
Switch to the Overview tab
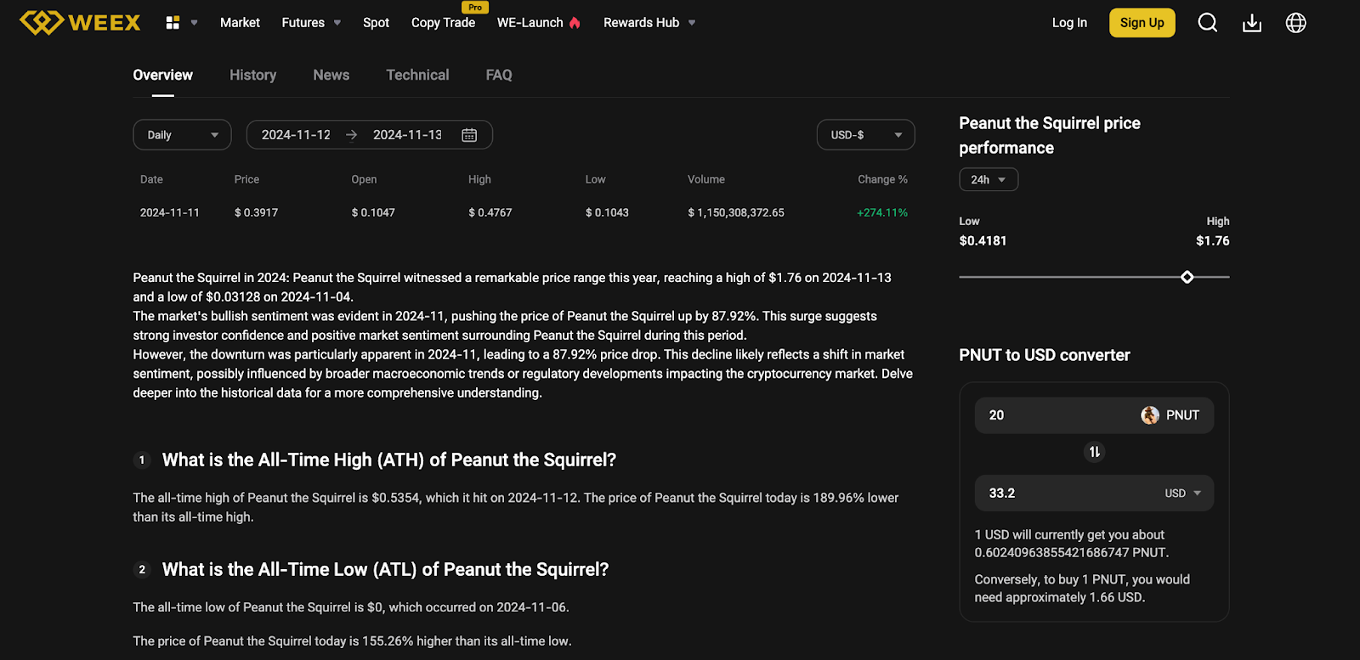pyautogui.click(x=162, y=75)
